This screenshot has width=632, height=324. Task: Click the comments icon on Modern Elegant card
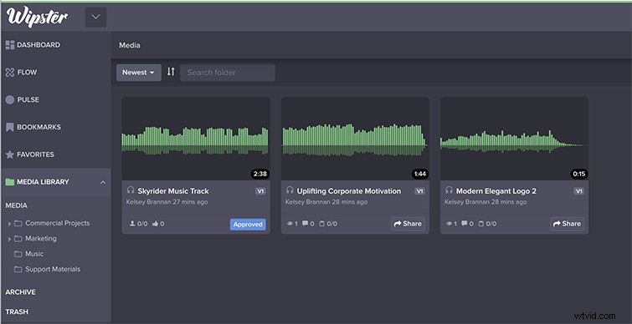click(465, 224)
